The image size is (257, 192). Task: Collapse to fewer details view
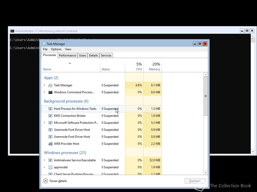(55, 181)
